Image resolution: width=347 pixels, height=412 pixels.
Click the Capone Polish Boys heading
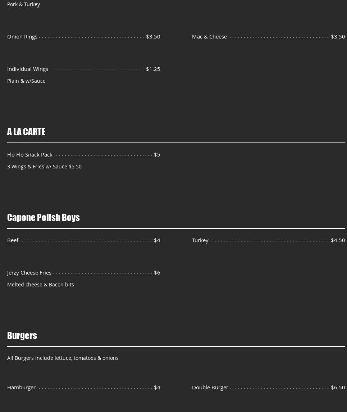click(44, 217)
